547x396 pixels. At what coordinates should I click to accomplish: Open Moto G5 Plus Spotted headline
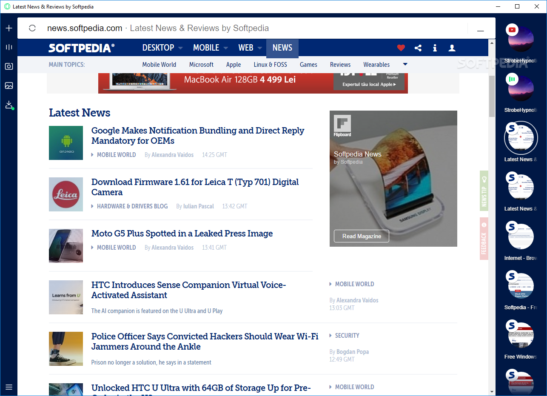[x=182, y=234]
